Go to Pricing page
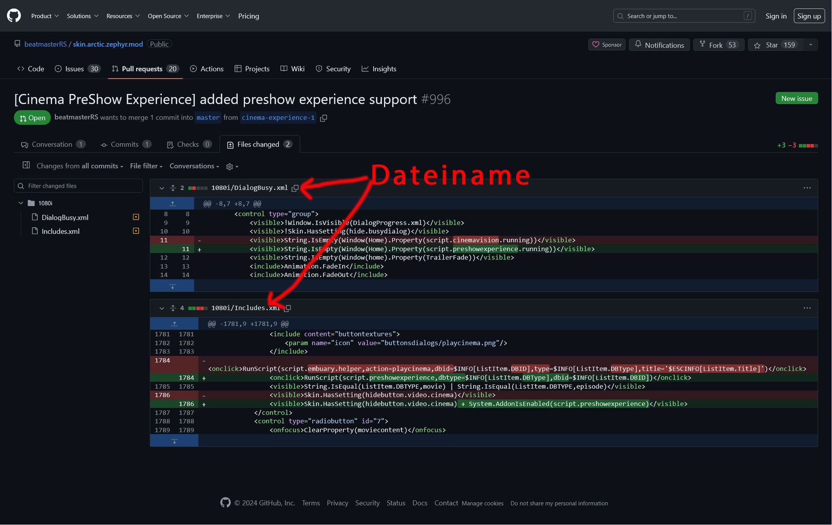Screen dimensions: 832x525 click(x=249, y=16)
